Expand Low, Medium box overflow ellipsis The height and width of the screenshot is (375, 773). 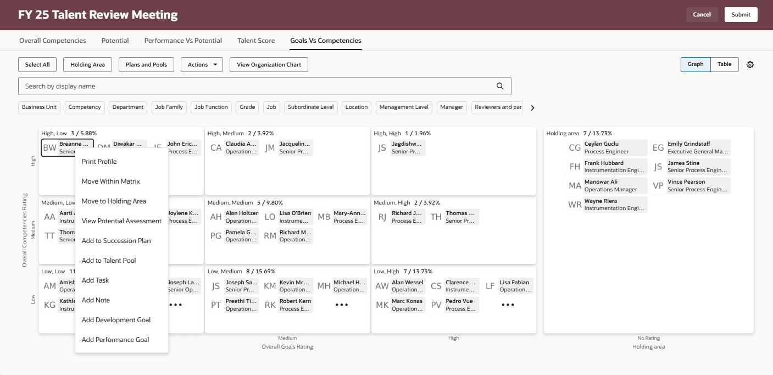point(342,304)
